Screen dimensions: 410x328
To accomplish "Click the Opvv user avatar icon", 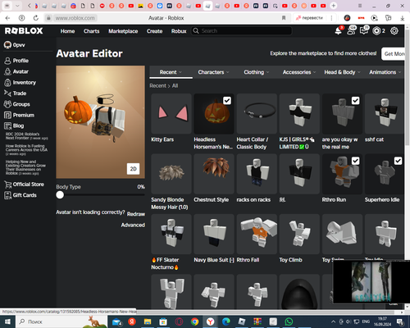I will pyautogui.click(x=7, y=45).
